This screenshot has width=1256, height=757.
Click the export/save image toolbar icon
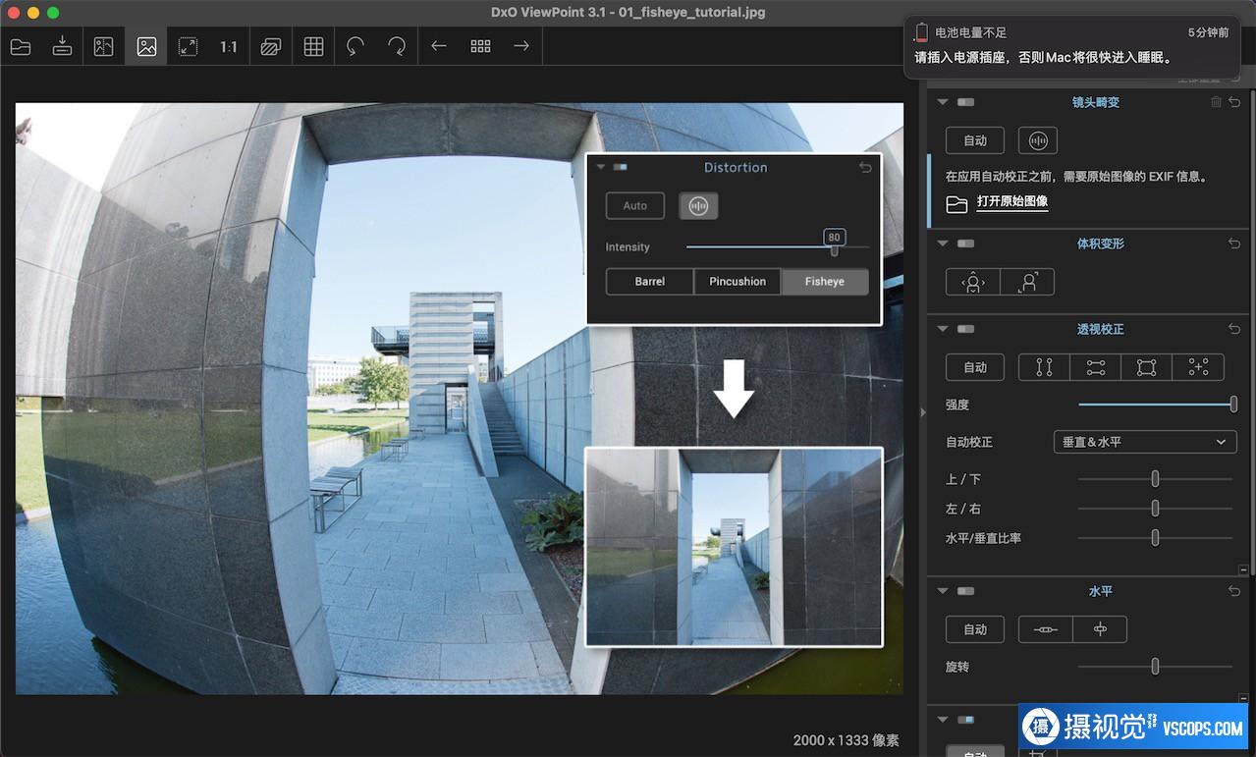point(62,46)
